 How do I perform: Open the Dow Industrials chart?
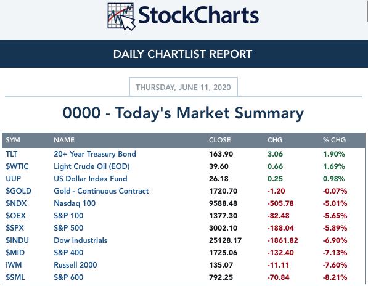click(81, 240)
